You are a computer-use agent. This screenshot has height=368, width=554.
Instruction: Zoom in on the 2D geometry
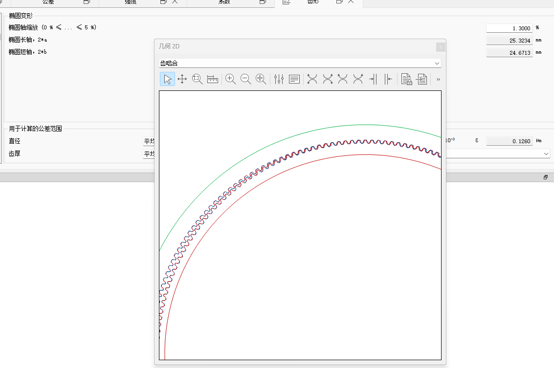(x=230, y=79)
